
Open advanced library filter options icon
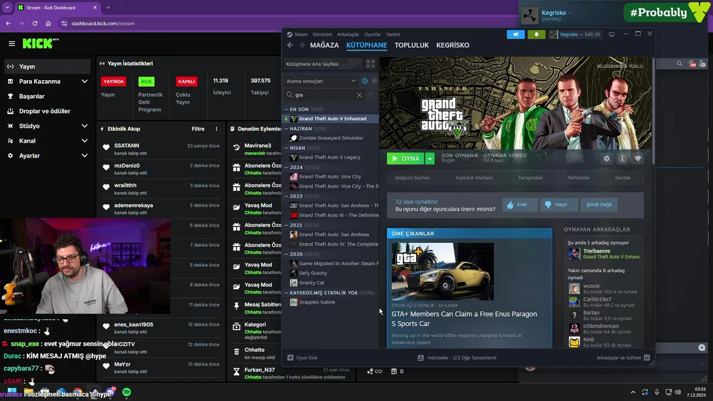pyautogui.click(x=371, y=95)
